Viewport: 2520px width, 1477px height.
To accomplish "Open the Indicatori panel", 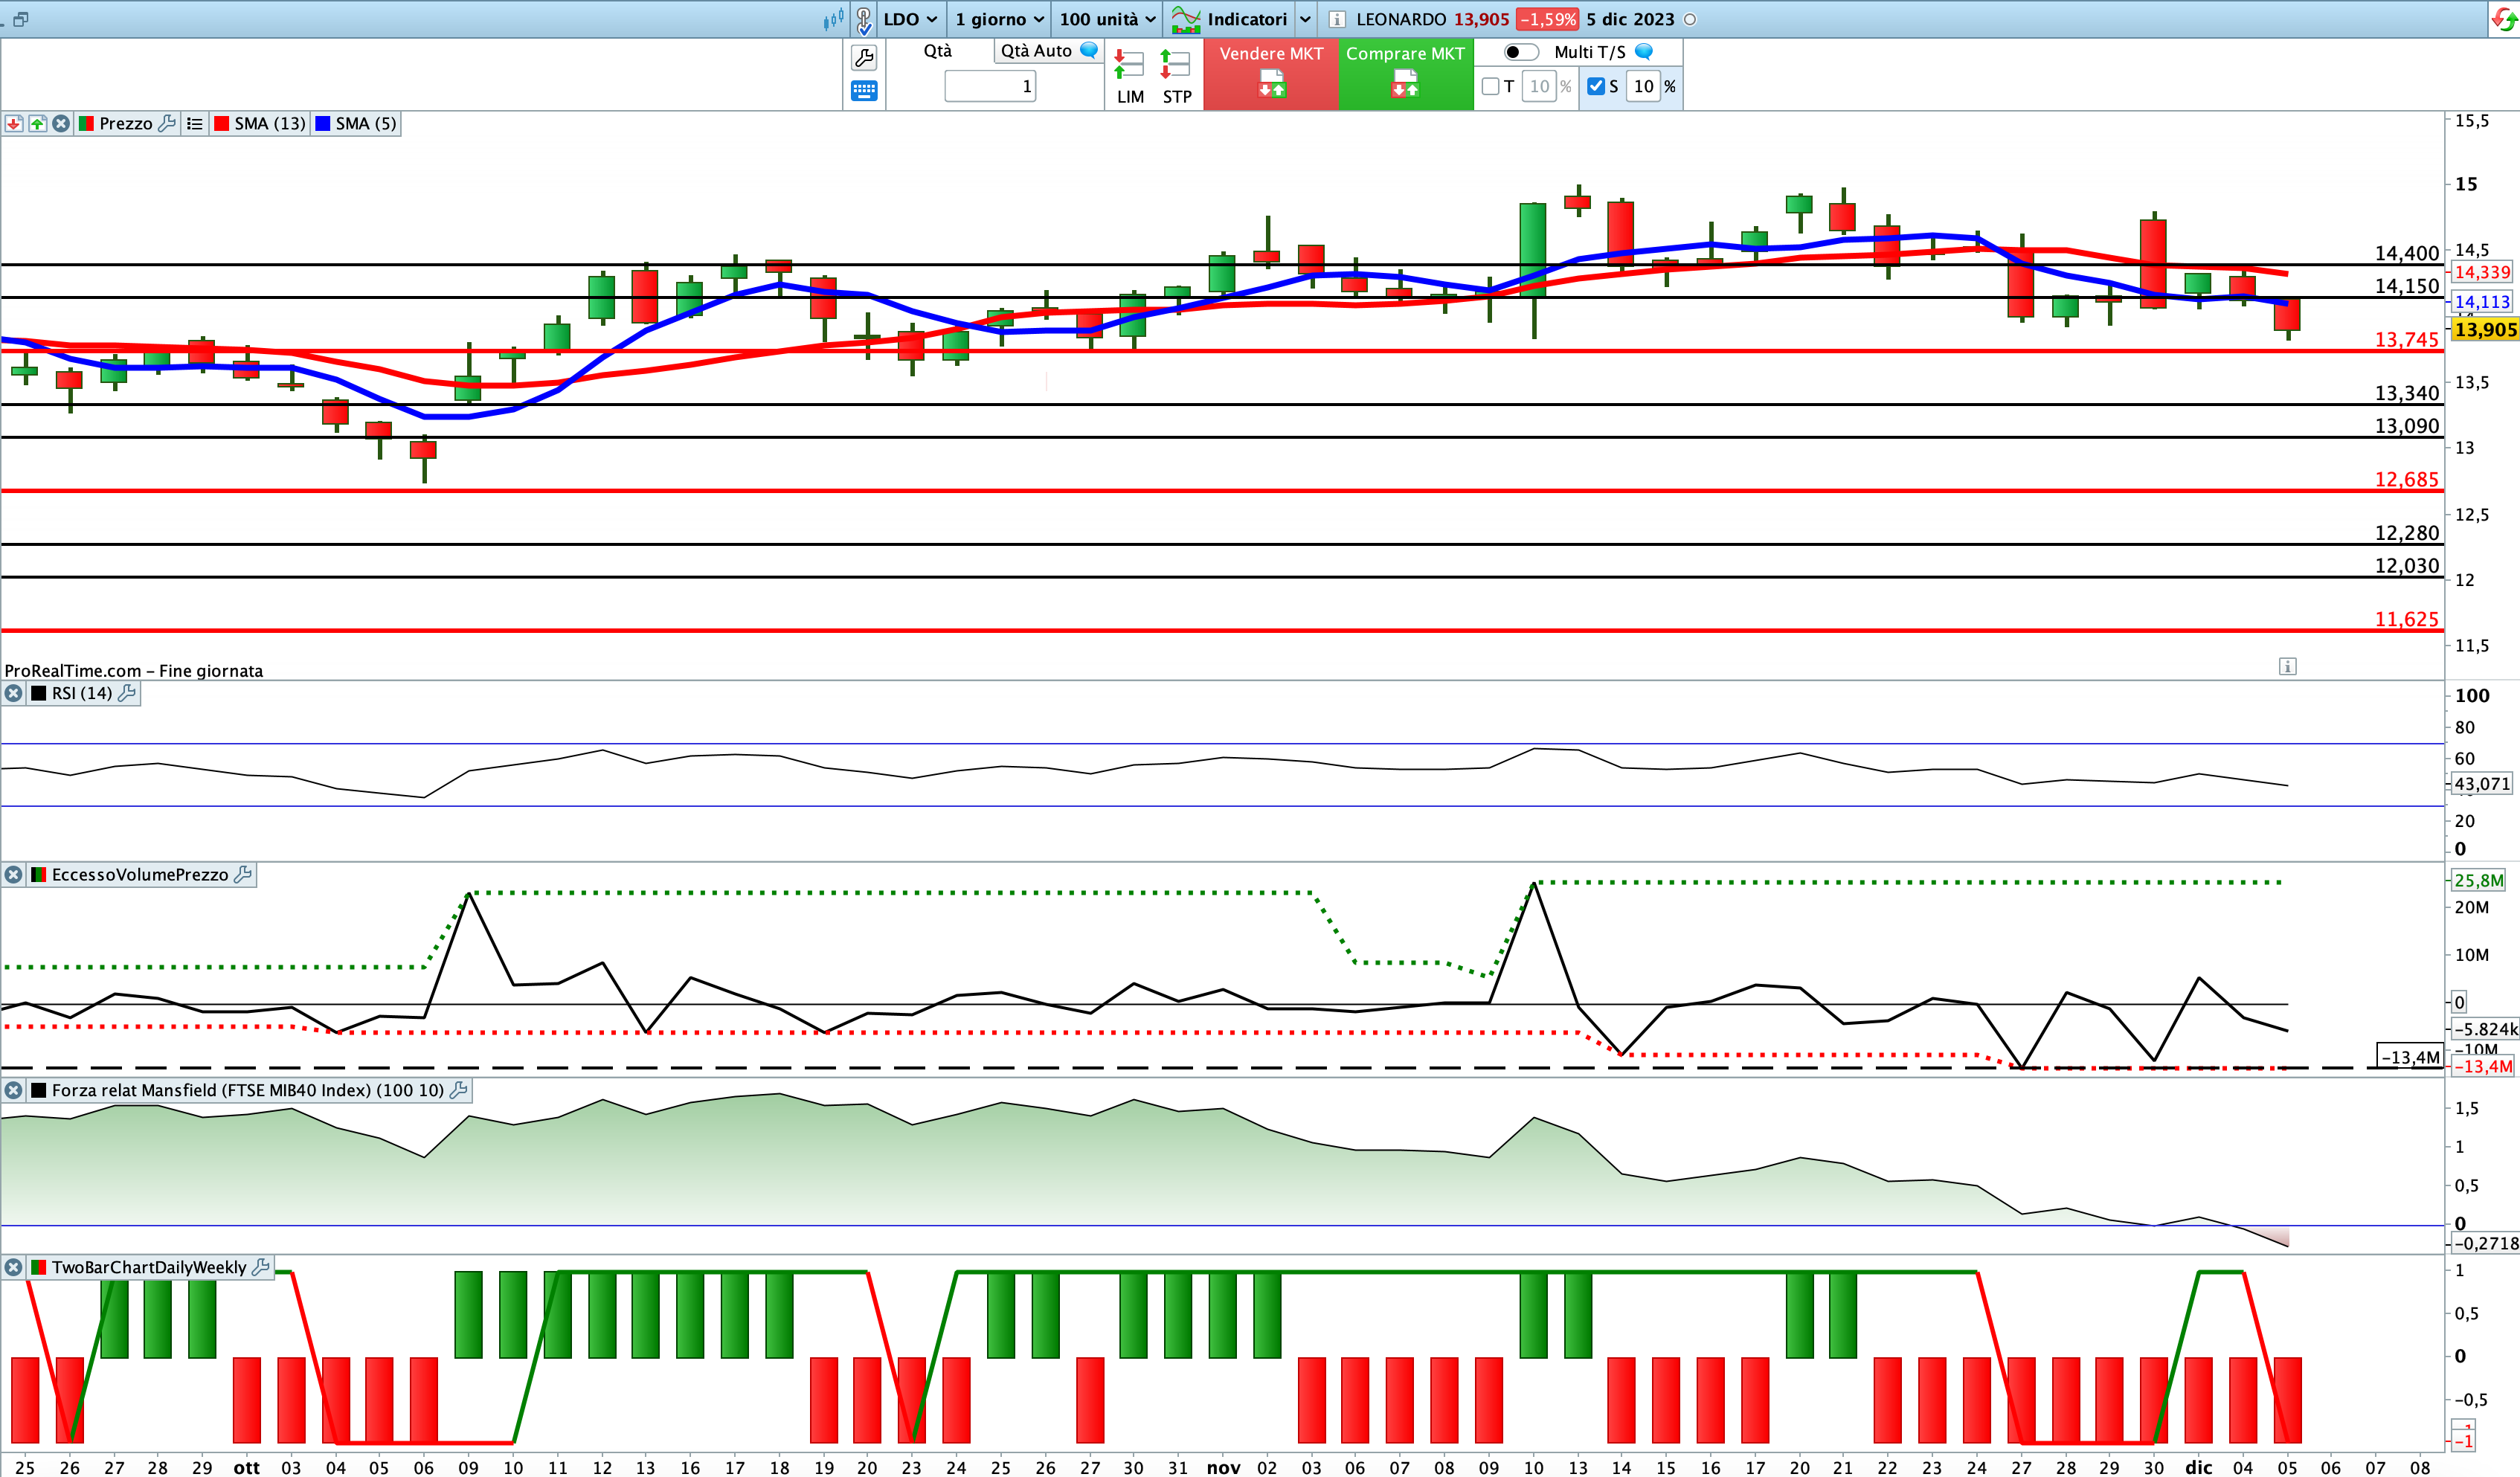I will pyautogui.click(x=1230, y=19).
